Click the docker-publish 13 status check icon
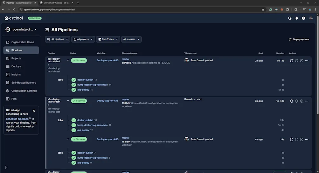This screenshot has height=173, width=319. [x=74, y=80]
